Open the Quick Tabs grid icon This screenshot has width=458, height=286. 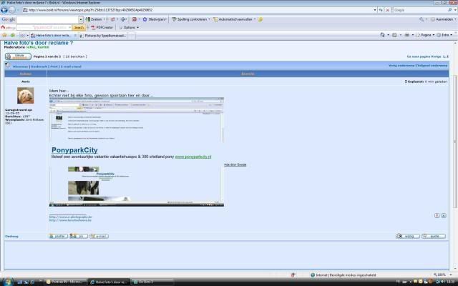[x=22, y=35]
